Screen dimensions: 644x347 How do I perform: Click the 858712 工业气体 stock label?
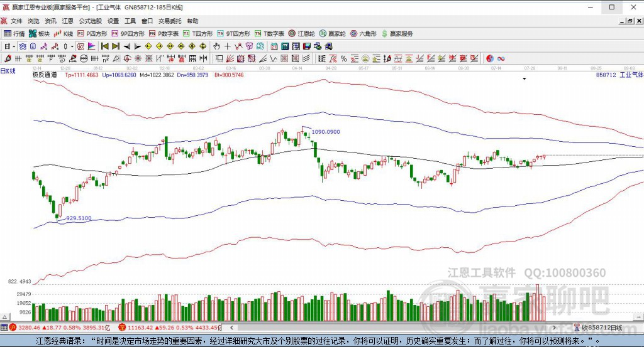click(619, 75)
